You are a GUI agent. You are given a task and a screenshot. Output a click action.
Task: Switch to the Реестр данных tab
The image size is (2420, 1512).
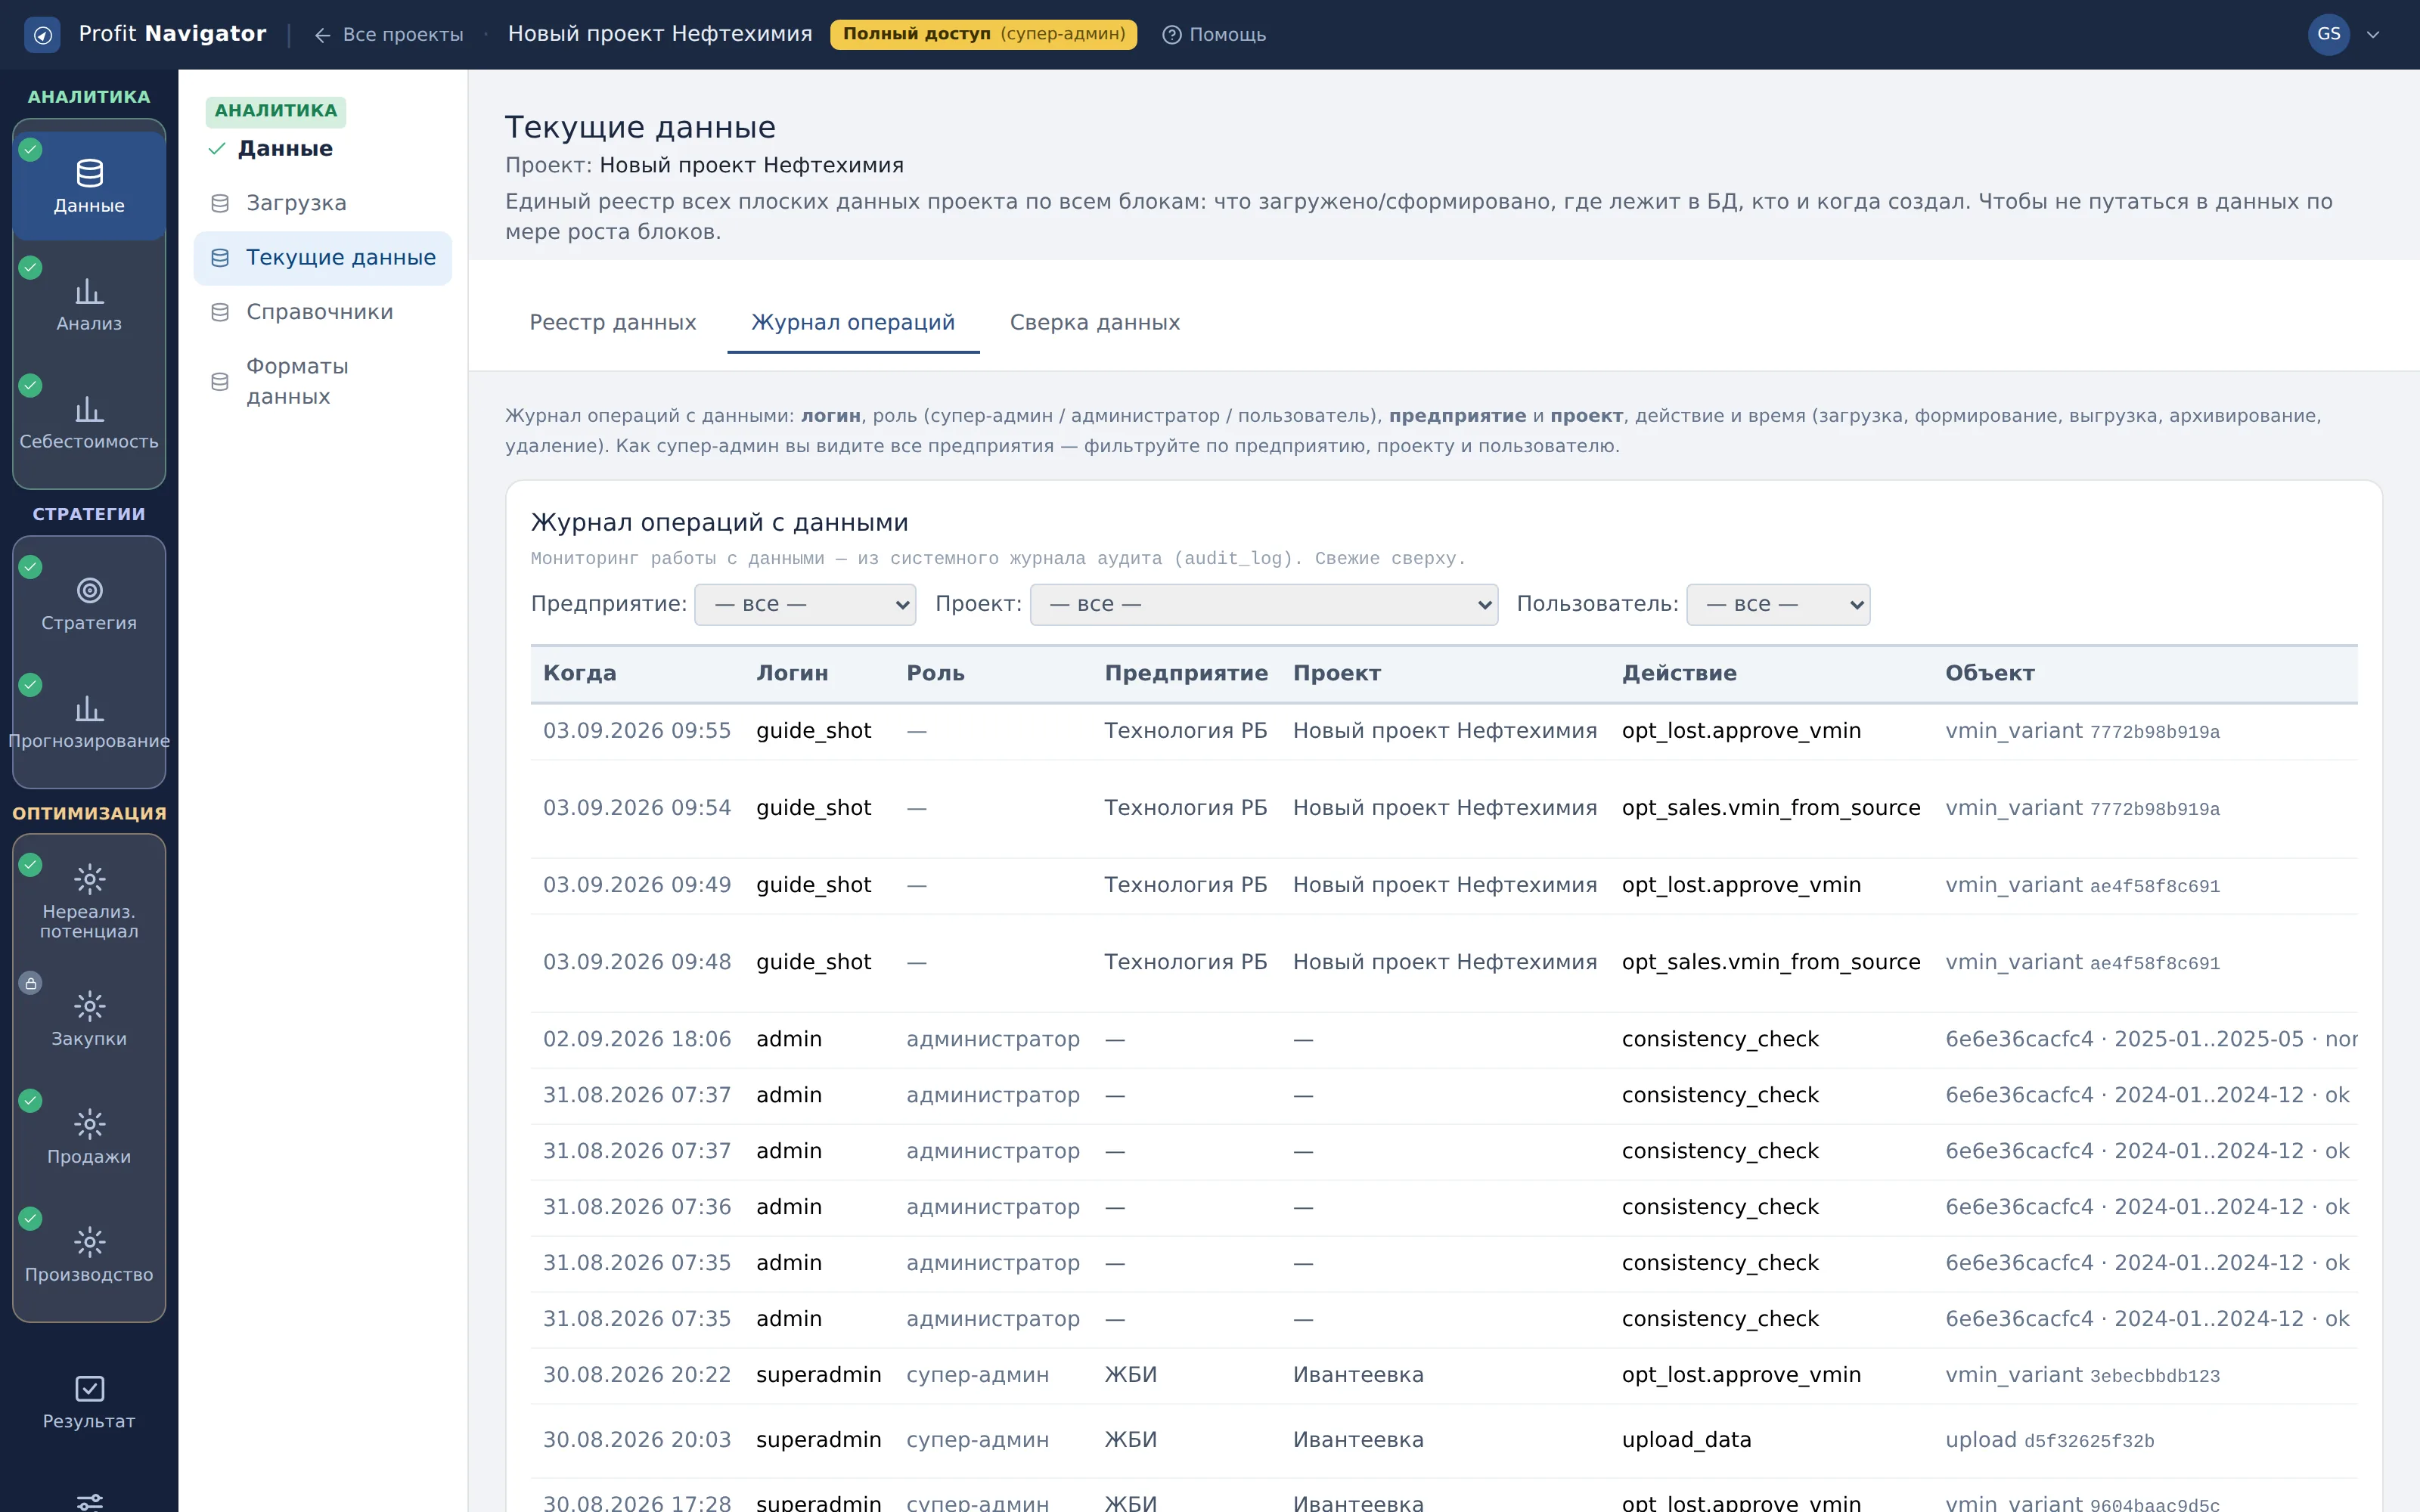[x=612, y=323]
